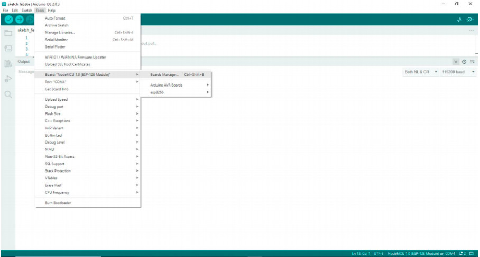The height and width of the screenshot is (257, 480).
Task: Click the Verify checkmark button
Action: tap(8, 20)
